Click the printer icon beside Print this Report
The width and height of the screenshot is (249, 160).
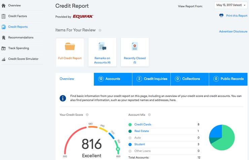point(221,15)
